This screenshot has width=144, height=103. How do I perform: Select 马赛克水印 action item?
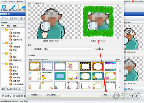coord(17,40)
